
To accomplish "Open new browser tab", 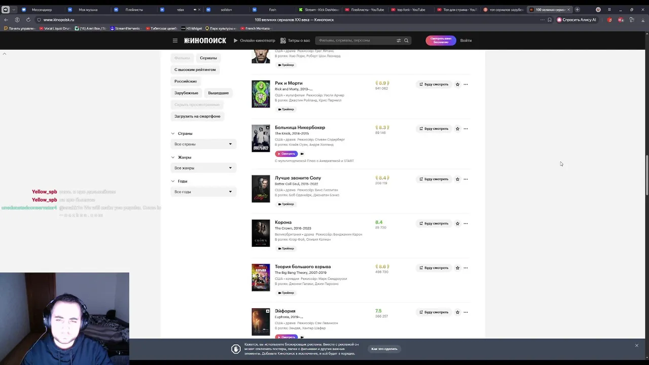I will coord(577,10).
